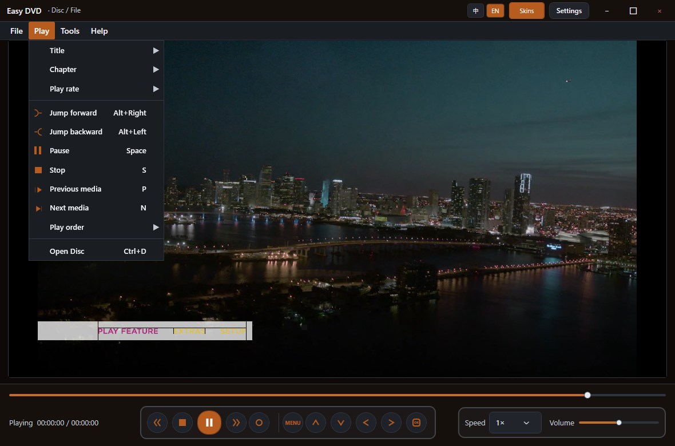Switch language to Chinese with 中 button

pyautogui.click(x=476, y=11)
